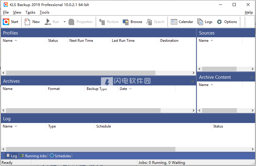Open the Tools menu
The width and height of the screenshot is (256, 166).
pyautogui.click(x=45, y=12)
